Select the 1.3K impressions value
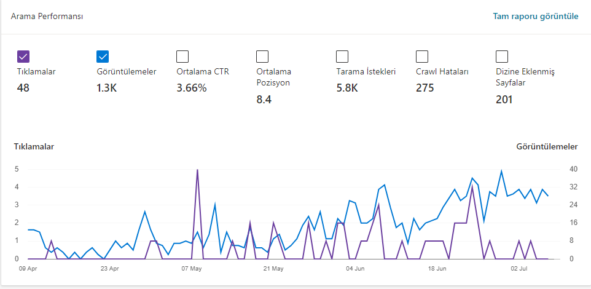The image size is (591, 289). point(107,88)
